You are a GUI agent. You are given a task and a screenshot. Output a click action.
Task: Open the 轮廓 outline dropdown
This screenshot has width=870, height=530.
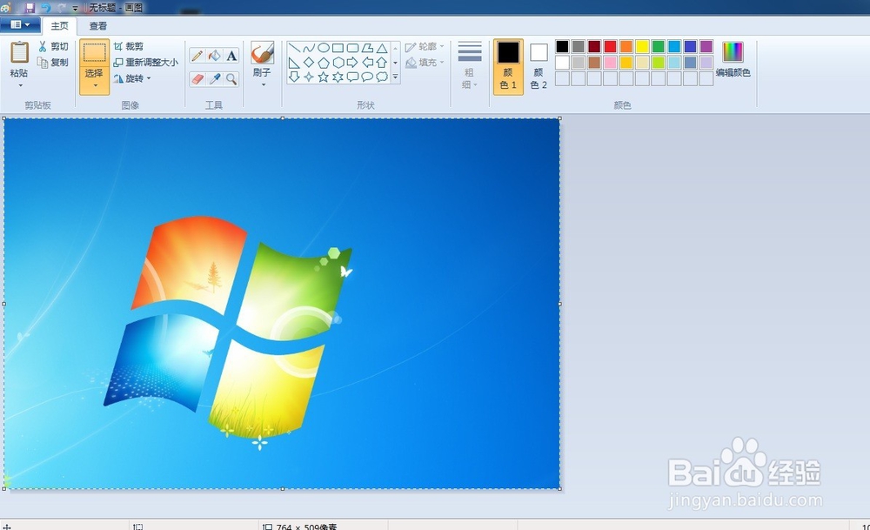[x=425, y=47]
